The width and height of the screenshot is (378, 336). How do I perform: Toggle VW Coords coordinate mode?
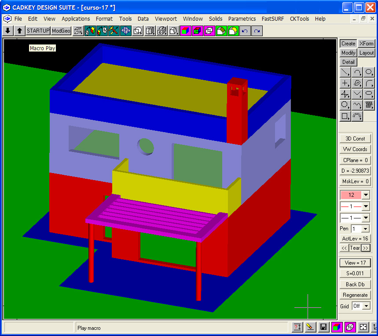pos(355,149)
